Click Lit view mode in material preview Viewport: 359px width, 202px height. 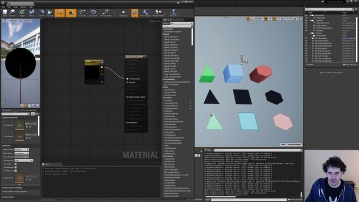[22, 21]
